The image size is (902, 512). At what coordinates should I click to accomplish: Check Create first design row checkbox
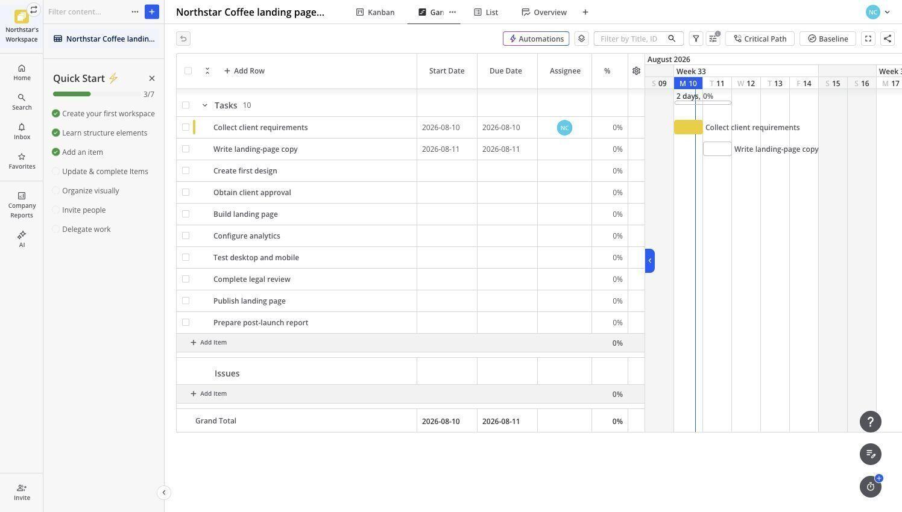186,170
